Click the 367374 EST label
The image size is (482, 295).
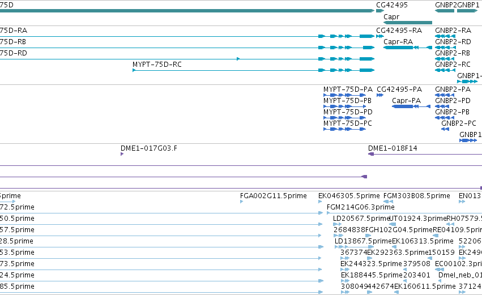353,253
